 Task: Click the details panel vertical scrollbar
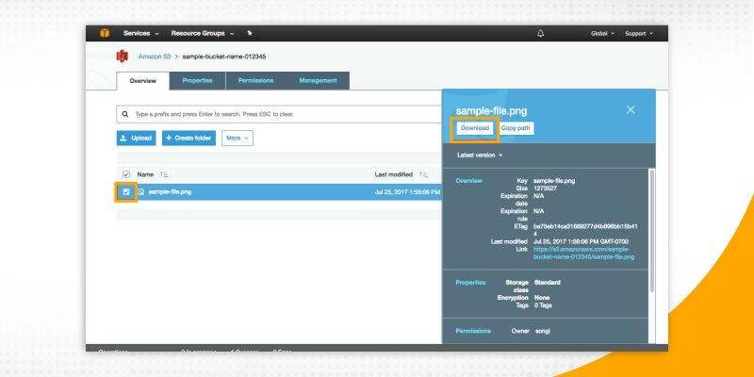pyautogui.click(x=649, y=226)
